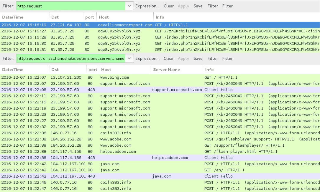Open Expression... in the ssl.handshake filter bar
The width and height of the screenshot is (320, 192).
pyautogui.click(x=147, y=59)
